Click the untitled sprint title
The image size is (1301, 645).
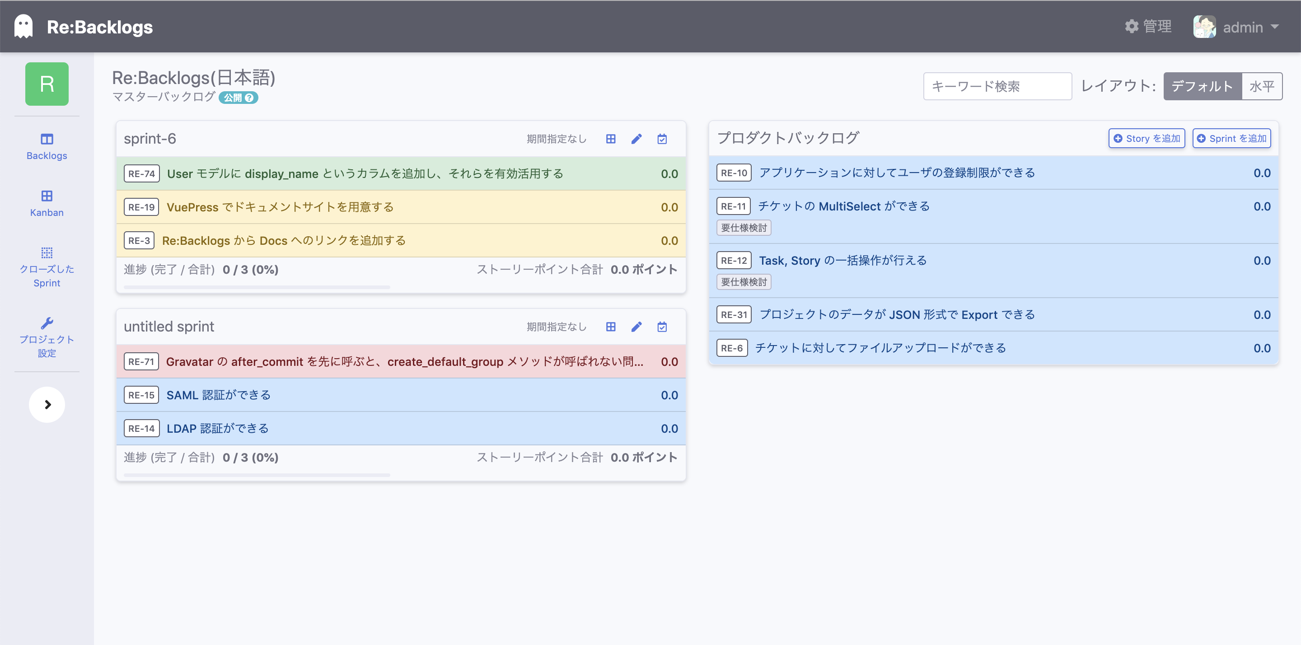point(168,327)
